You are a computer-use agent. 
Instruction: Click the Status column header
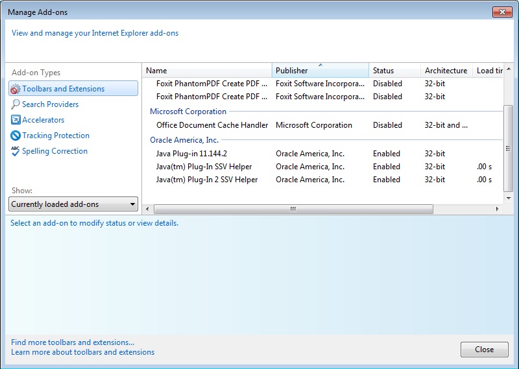(x=394, y=71)
